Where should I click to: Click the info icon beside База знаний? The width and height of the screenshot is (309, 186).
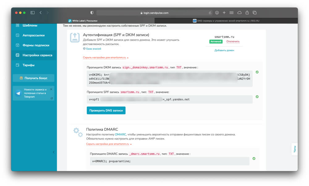[84, 48]
